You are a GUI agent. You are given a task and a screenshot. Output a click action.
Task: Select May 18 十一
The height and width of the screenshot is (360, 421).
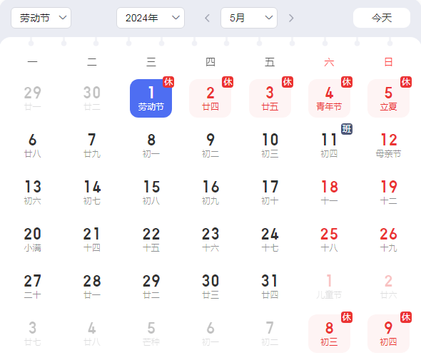click(x=329, y=192)
